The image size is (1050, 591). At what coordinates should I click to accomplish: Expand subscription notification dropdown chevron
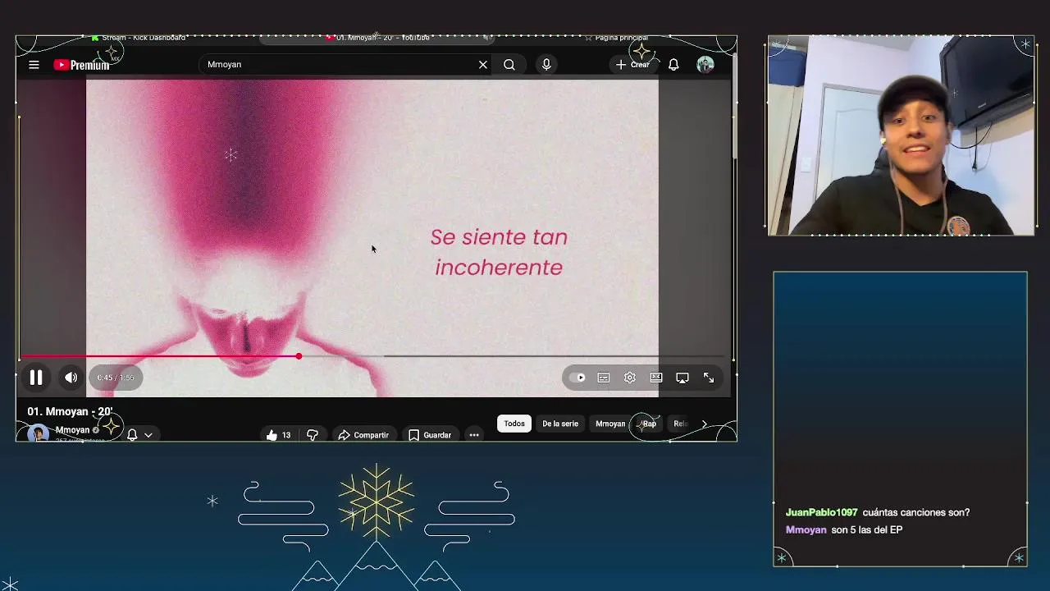[x=148, y=435]
